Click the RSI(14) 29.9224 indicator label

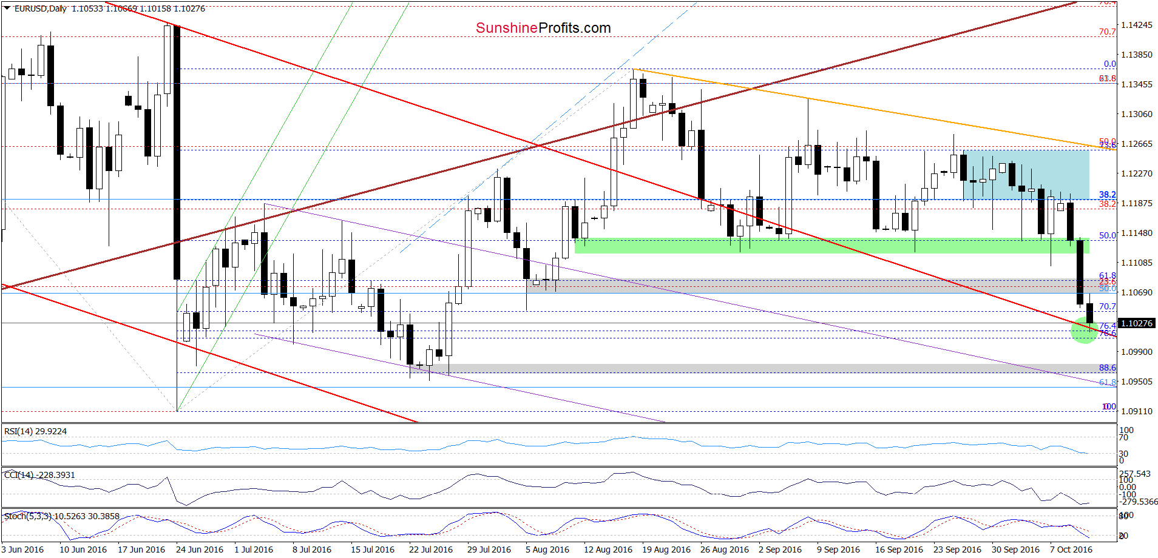[x=35, y=431]
